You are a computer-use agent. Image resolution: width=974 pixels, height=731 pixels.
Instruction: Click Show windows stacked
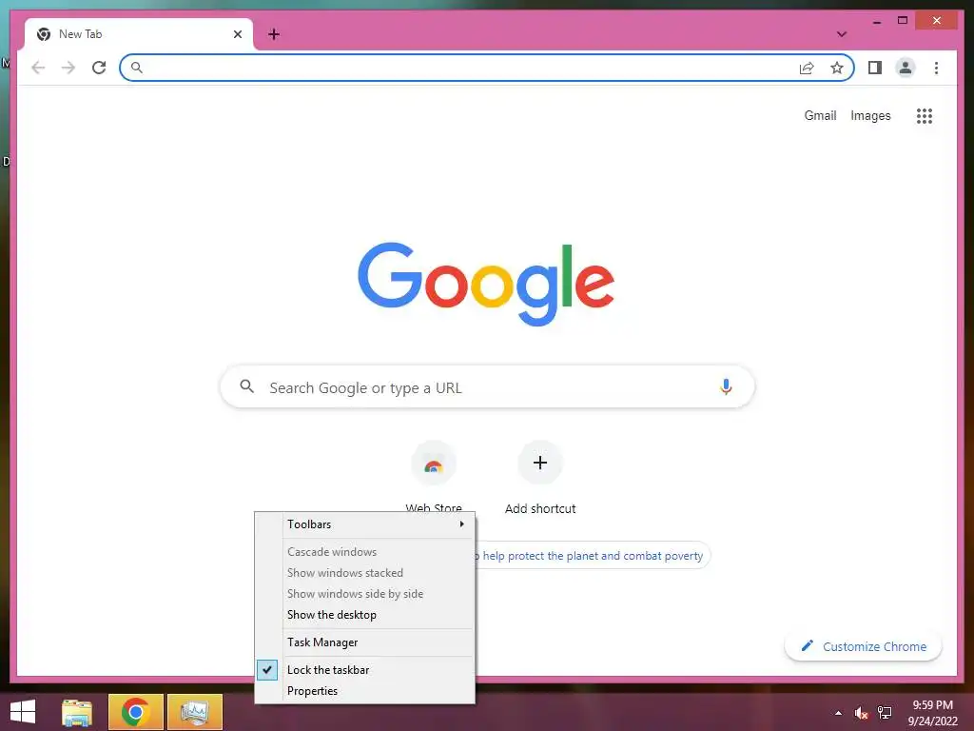pos(364,572)
